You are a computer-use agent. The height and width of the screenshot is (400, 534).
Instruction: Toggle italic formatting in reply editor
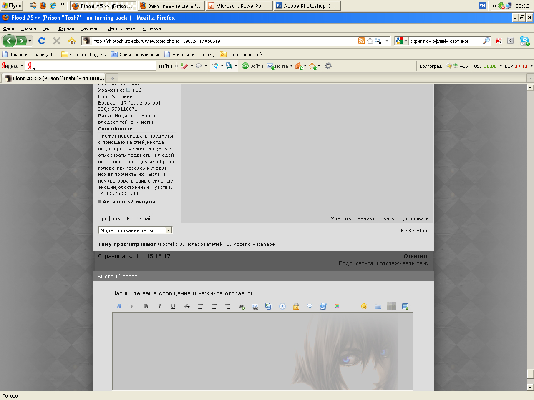159,306
